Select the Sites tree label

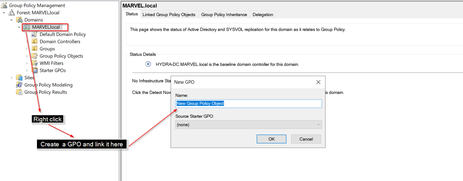(x=29, y=78)
